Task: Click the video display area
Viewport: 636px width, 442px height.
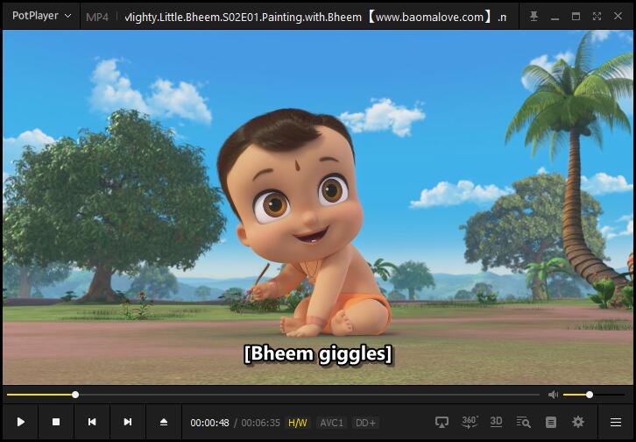Action: pyautogui.click(x=318, y=207)
